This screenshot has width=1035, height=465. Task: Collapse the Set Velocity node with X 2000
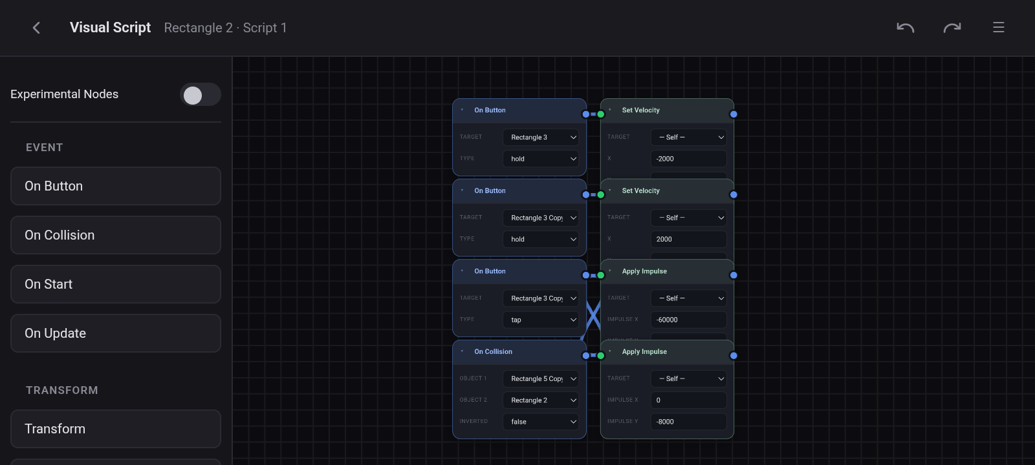[x=610, y=191]
